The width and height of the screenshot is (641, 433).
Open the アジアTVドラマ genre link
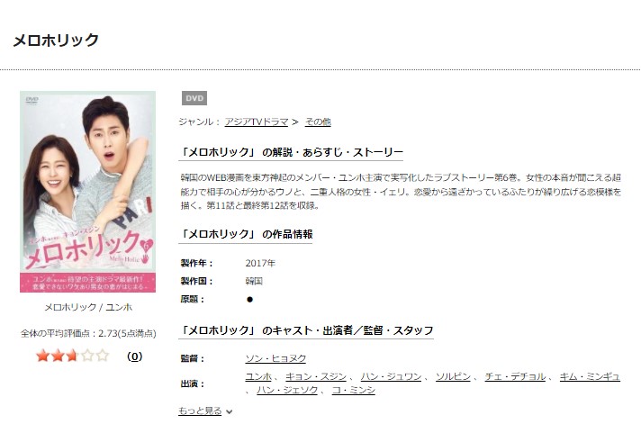click(257, 122)
